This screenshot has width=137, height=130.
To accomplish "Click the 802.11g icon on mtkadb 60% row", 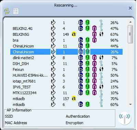I will (88, 105).
